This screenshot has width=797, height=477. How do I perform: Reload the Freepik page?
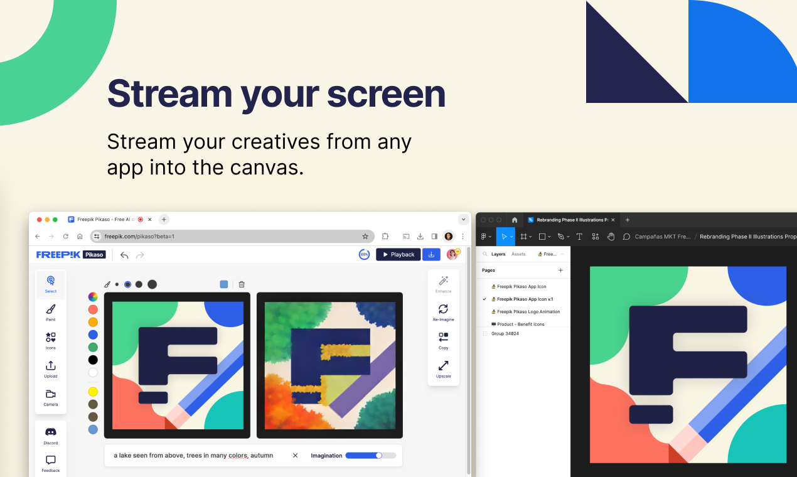coord(65,236)
